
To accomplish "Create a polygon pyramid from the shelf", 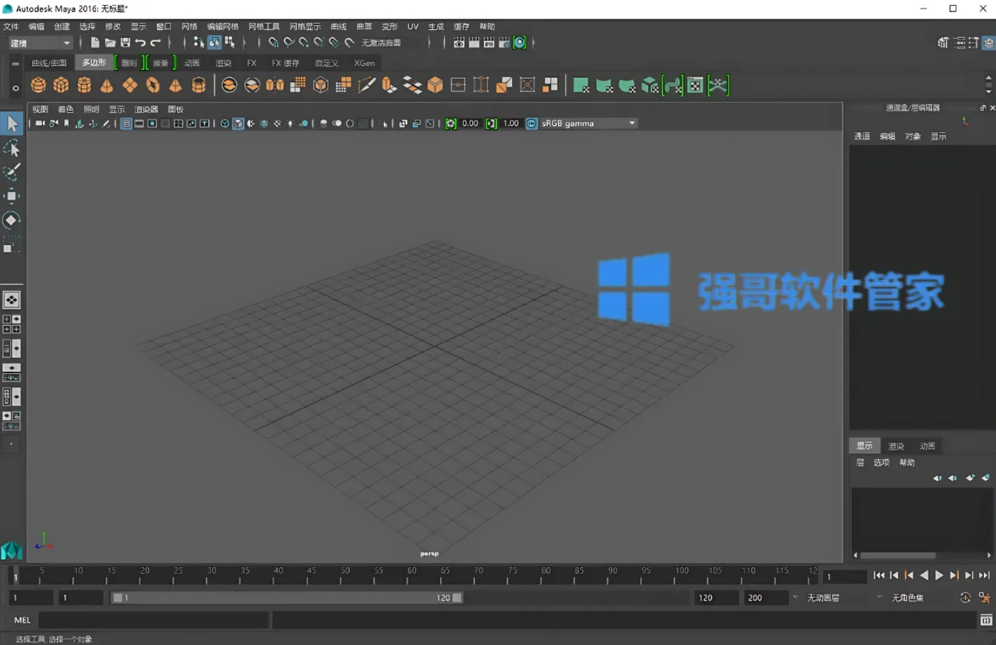I will point(176,85).
